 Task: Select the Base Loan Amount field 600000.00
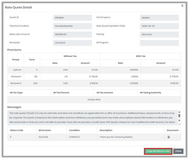(x=72, y=34)
